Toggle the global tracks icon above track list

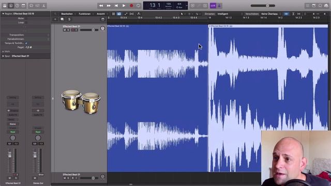pos(102,19)
